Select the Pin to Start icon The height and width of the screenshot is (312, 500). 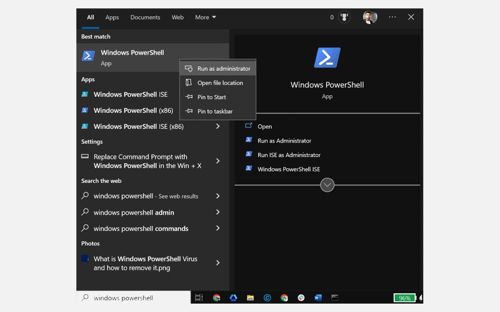tap(189, 97)
